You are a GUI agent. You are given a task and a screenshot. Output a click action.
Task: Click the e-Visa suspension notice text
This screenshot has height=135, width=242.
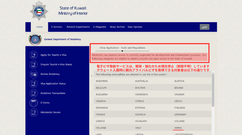point(150,57)
